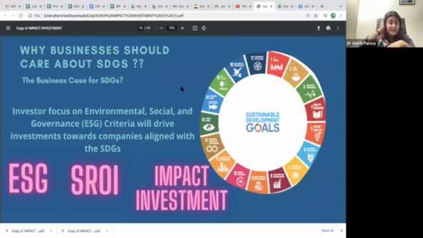The height and width of the screenshot is (238, 423).
Task: Open the reading list icon
Action: (x=325, y=16)
